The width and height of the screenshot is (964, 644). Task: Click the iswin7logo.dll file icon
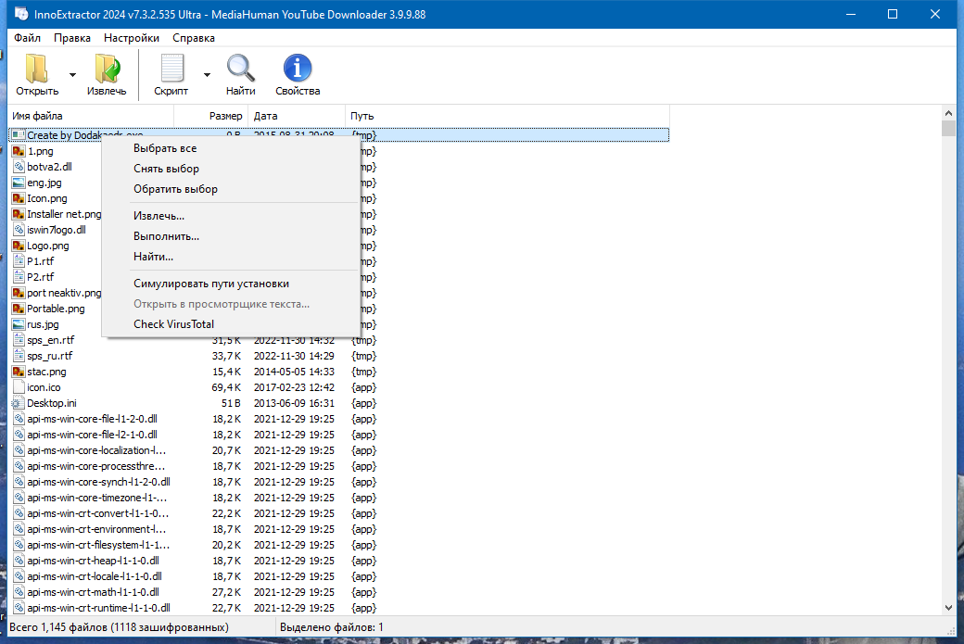pos(19,230)
